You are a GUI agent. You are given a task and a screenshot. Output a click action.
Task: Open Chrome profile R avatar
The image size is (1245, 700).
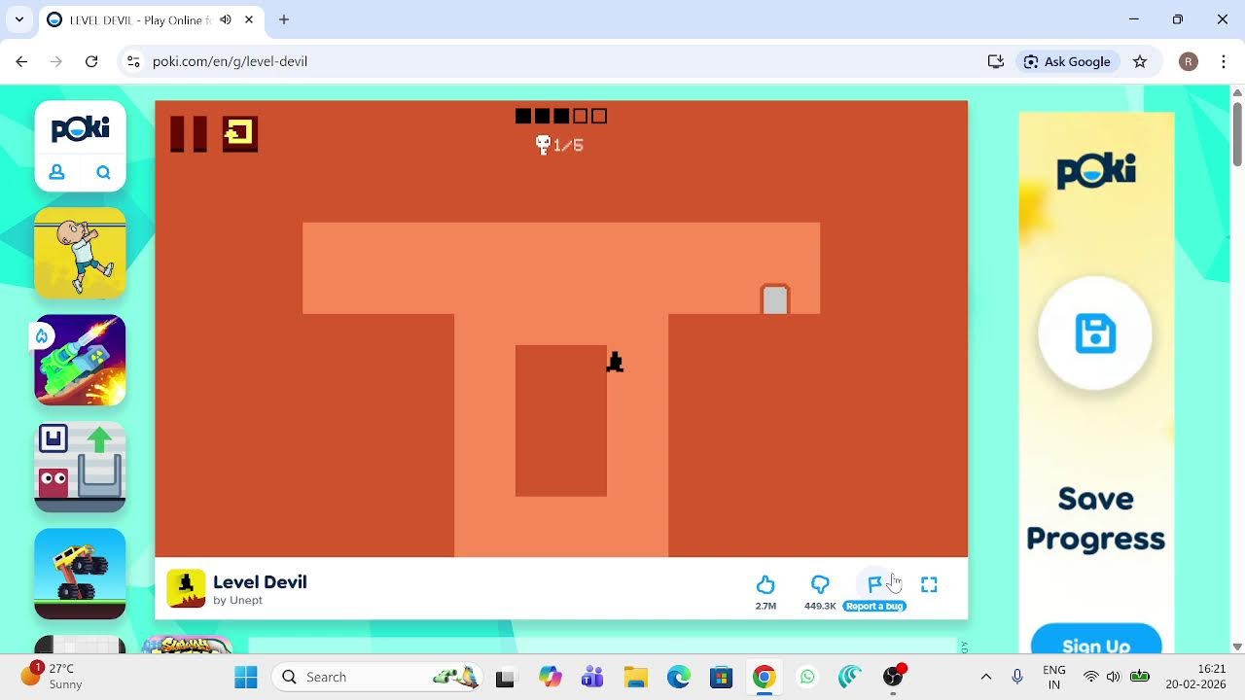click(1188, 61)
